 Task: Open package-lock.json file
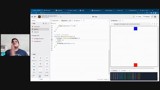(39, 38)
